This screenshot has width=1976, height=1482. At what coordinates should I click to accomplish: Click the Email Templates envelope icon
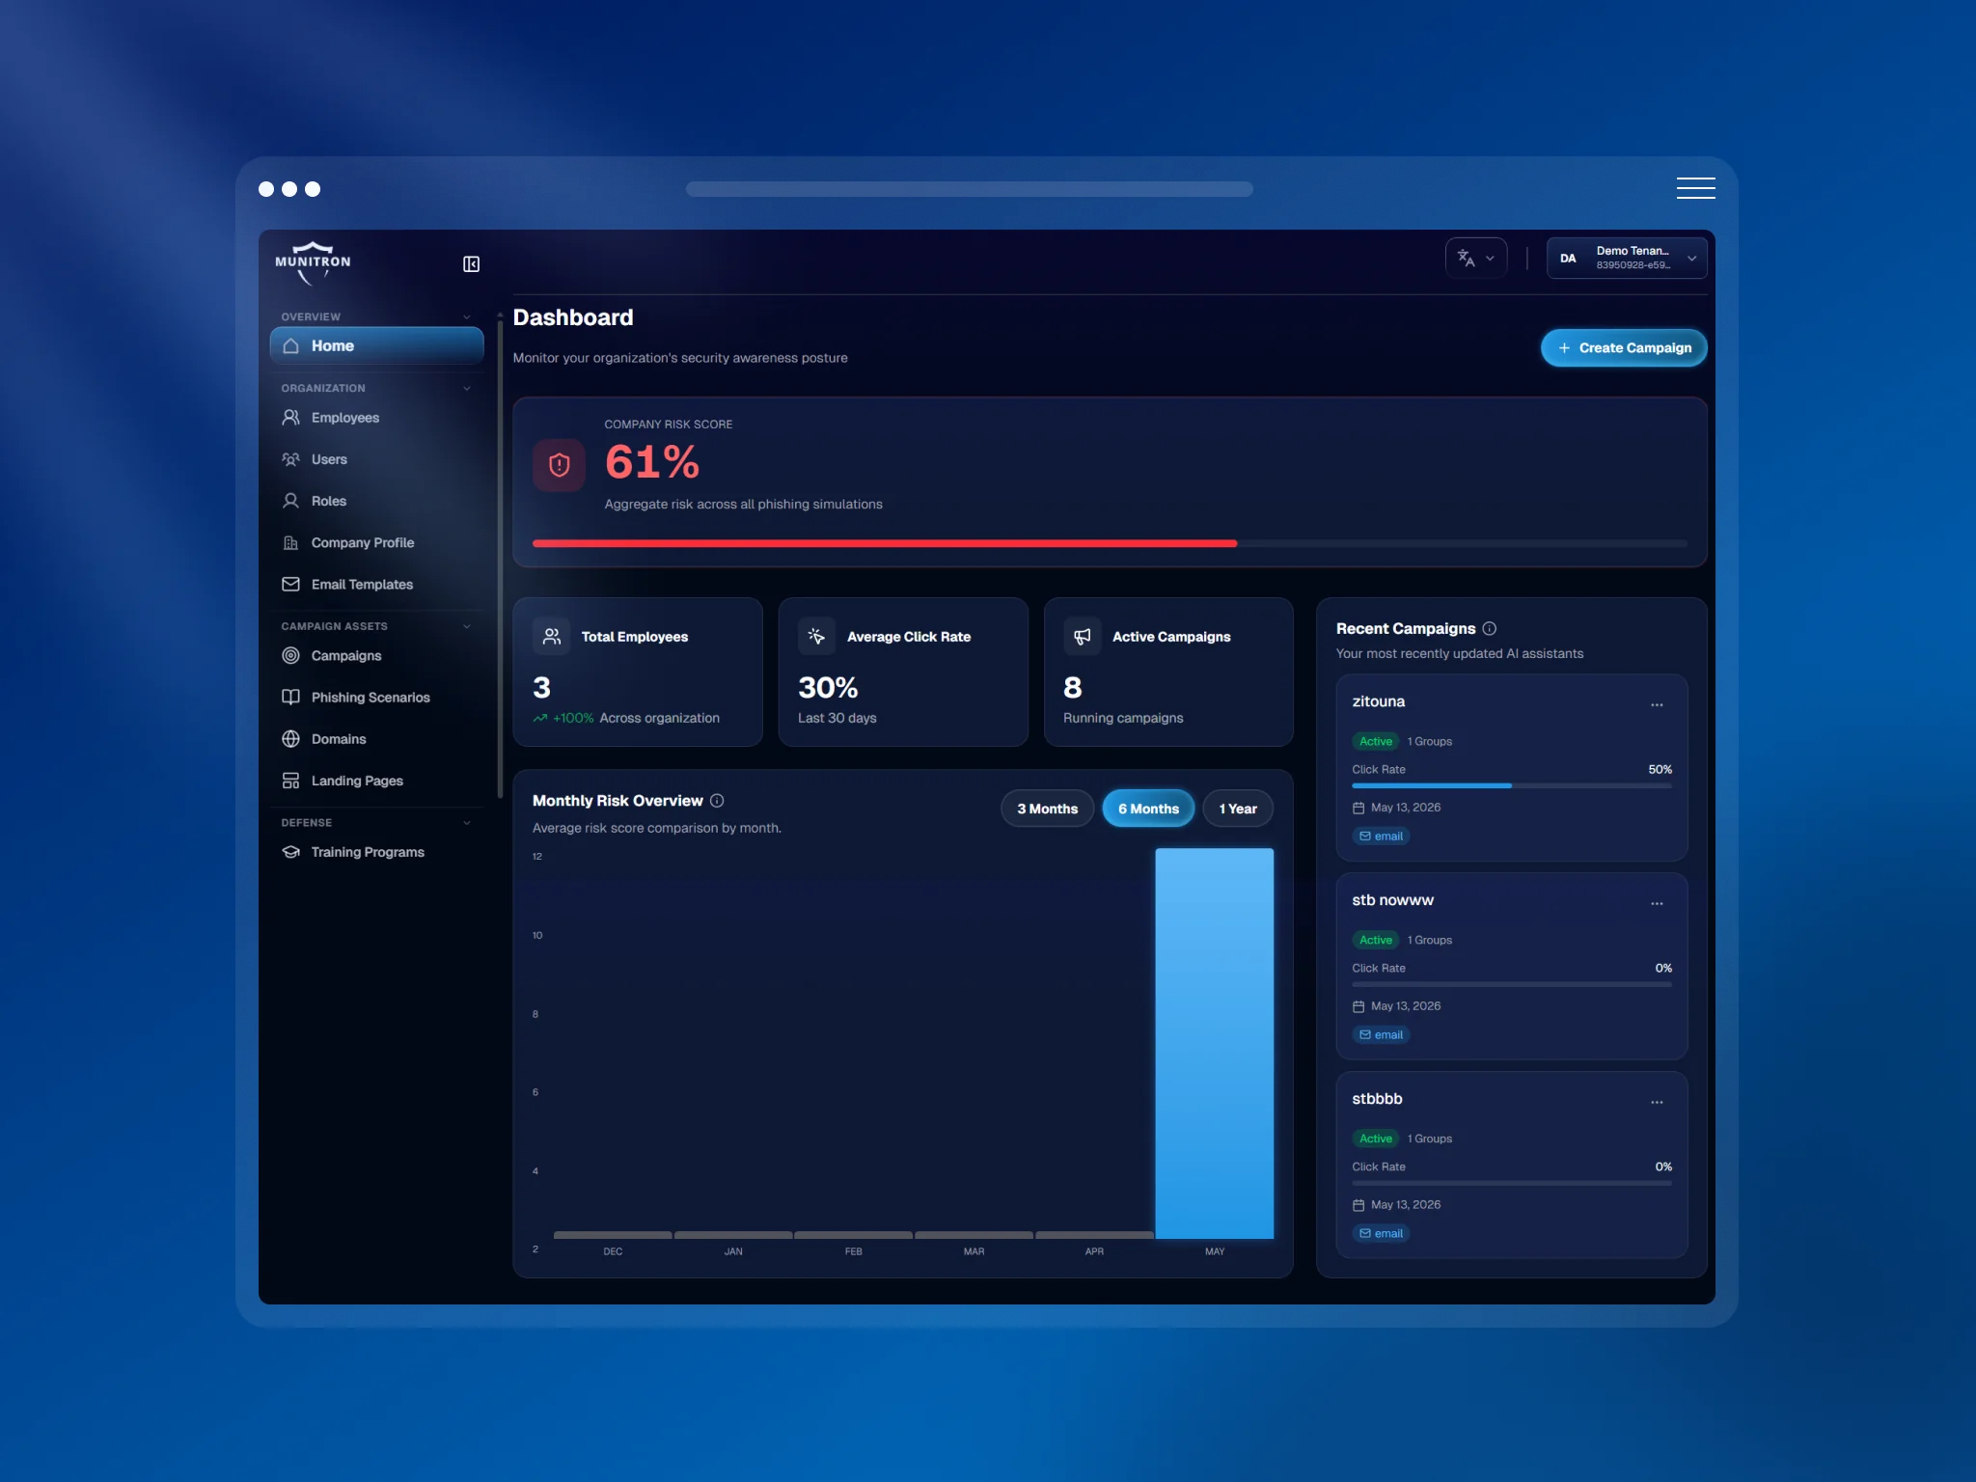(290, 584)
